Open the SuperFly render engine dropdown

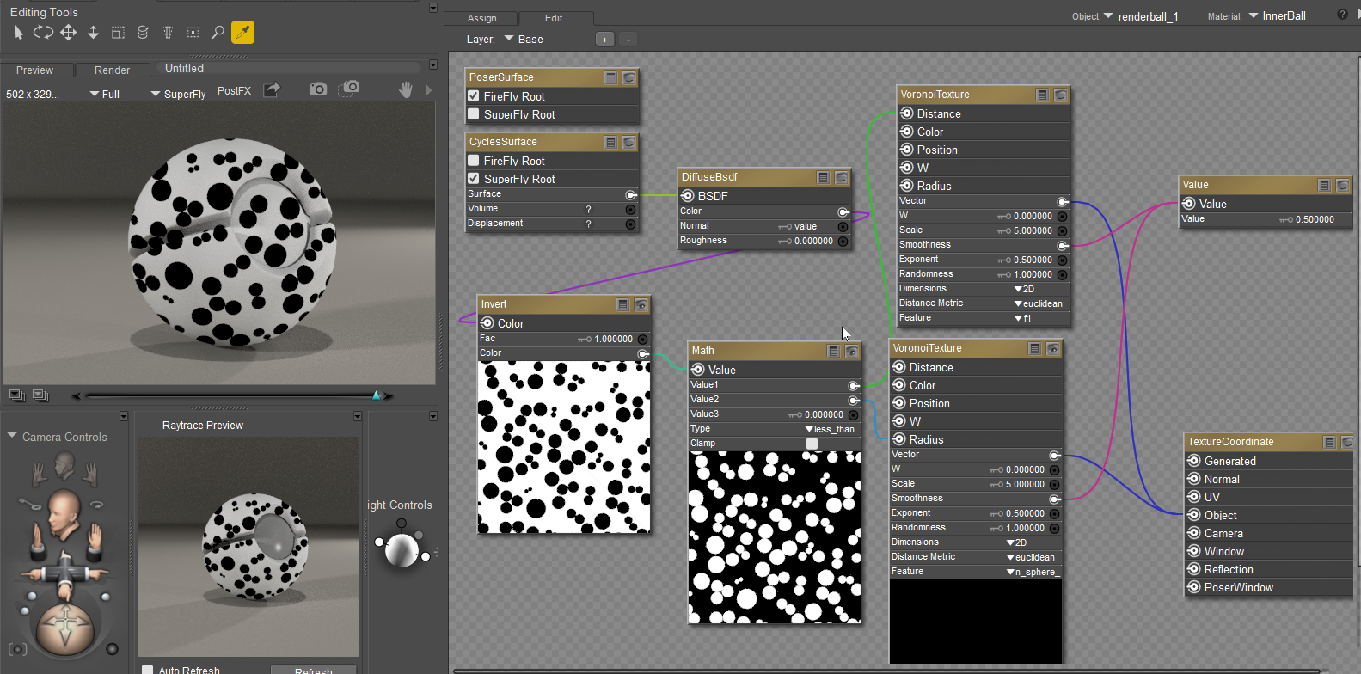(178, 94)
